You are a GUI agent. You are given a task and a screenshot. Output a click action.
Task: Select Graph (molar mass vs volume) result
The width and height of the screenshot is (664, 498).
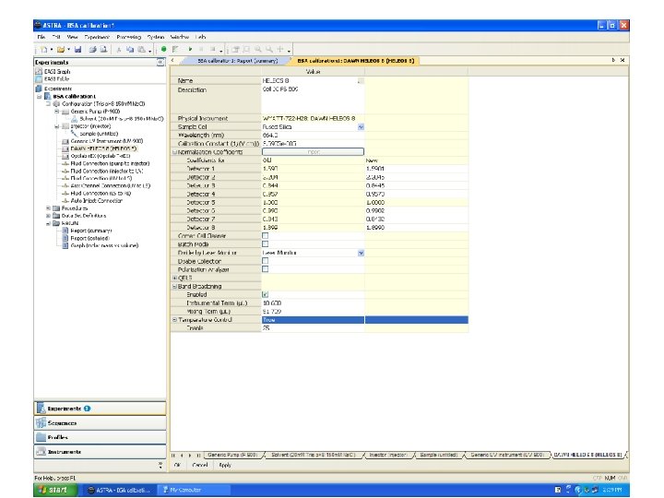point(103,247)
